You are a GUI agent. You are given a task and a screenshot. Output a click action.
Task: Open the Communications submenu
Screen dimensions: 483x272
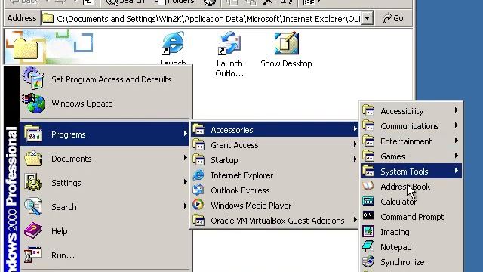click(411, 126)
